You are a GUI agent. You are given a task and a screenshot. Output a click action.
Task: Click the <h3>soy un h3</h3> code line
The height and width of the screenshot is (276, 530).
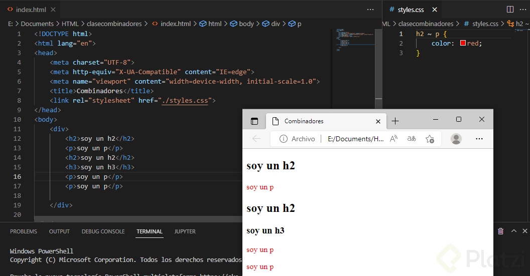[x=100, y=167]
